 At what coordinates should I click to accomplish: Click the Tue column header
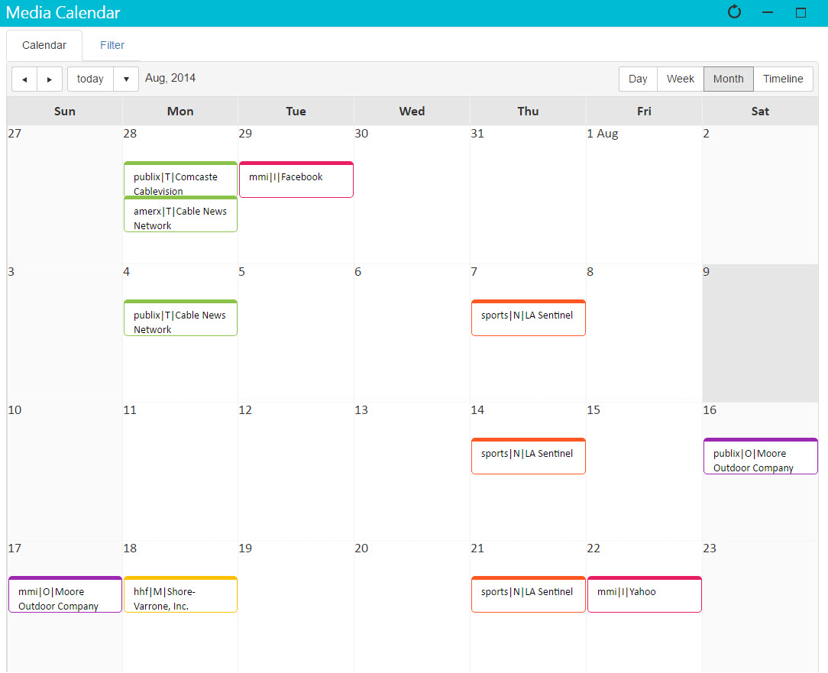[x=296, y=112]
